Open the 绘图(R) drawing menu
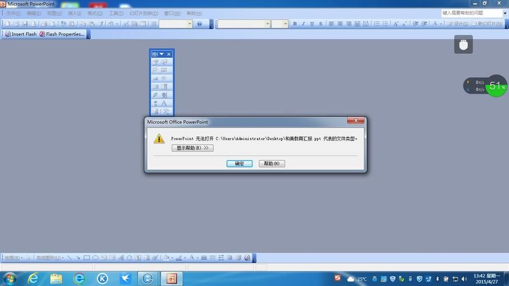 (13, 258)
